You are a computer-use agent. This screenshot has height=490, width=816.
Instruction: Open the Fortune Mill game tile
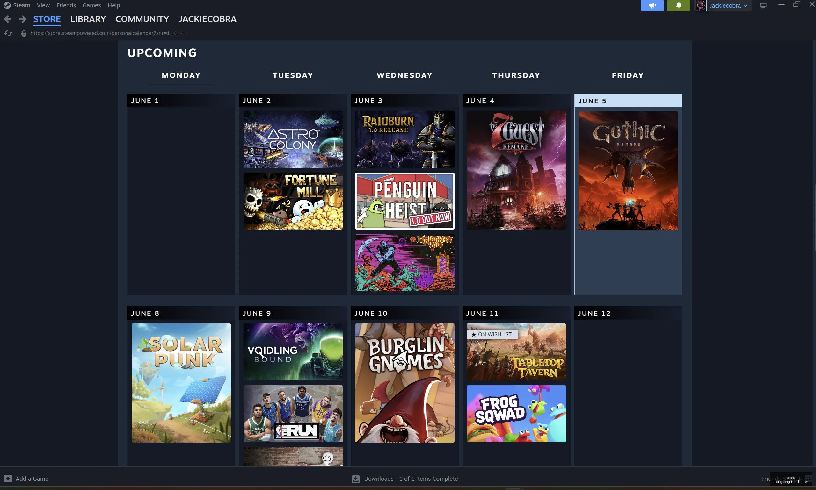(293, 201)
